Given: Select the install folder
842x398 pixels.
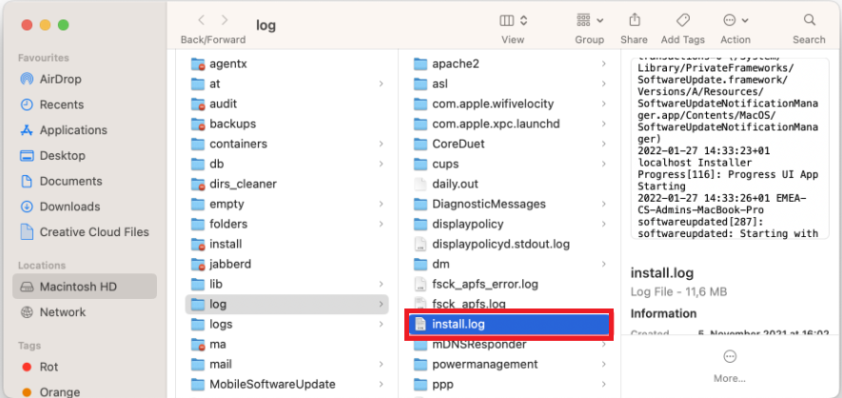Looking at the screenshot, I should click(x=286, y=244).
